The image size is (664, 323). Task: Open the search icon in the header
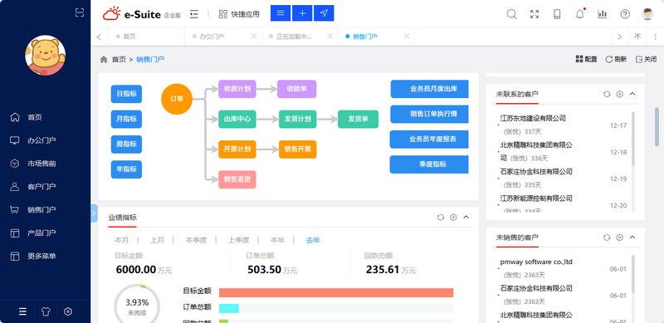511,14
